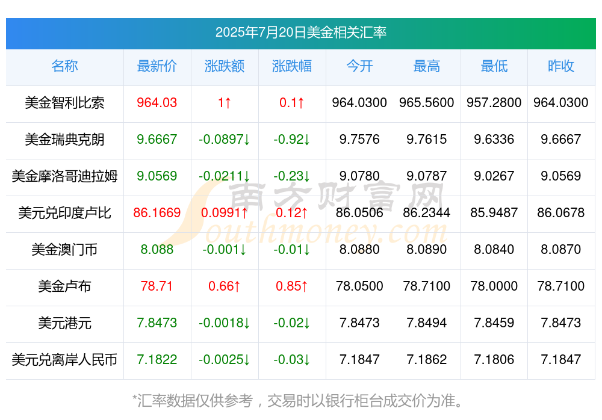Select the 美金智利比索 row name

[64, 102]
